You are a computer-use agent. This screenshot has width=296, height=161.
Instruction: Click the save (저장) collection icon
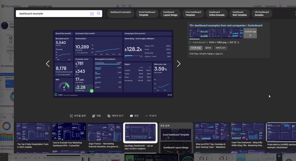pyautogui.click(x=93, y=116)
